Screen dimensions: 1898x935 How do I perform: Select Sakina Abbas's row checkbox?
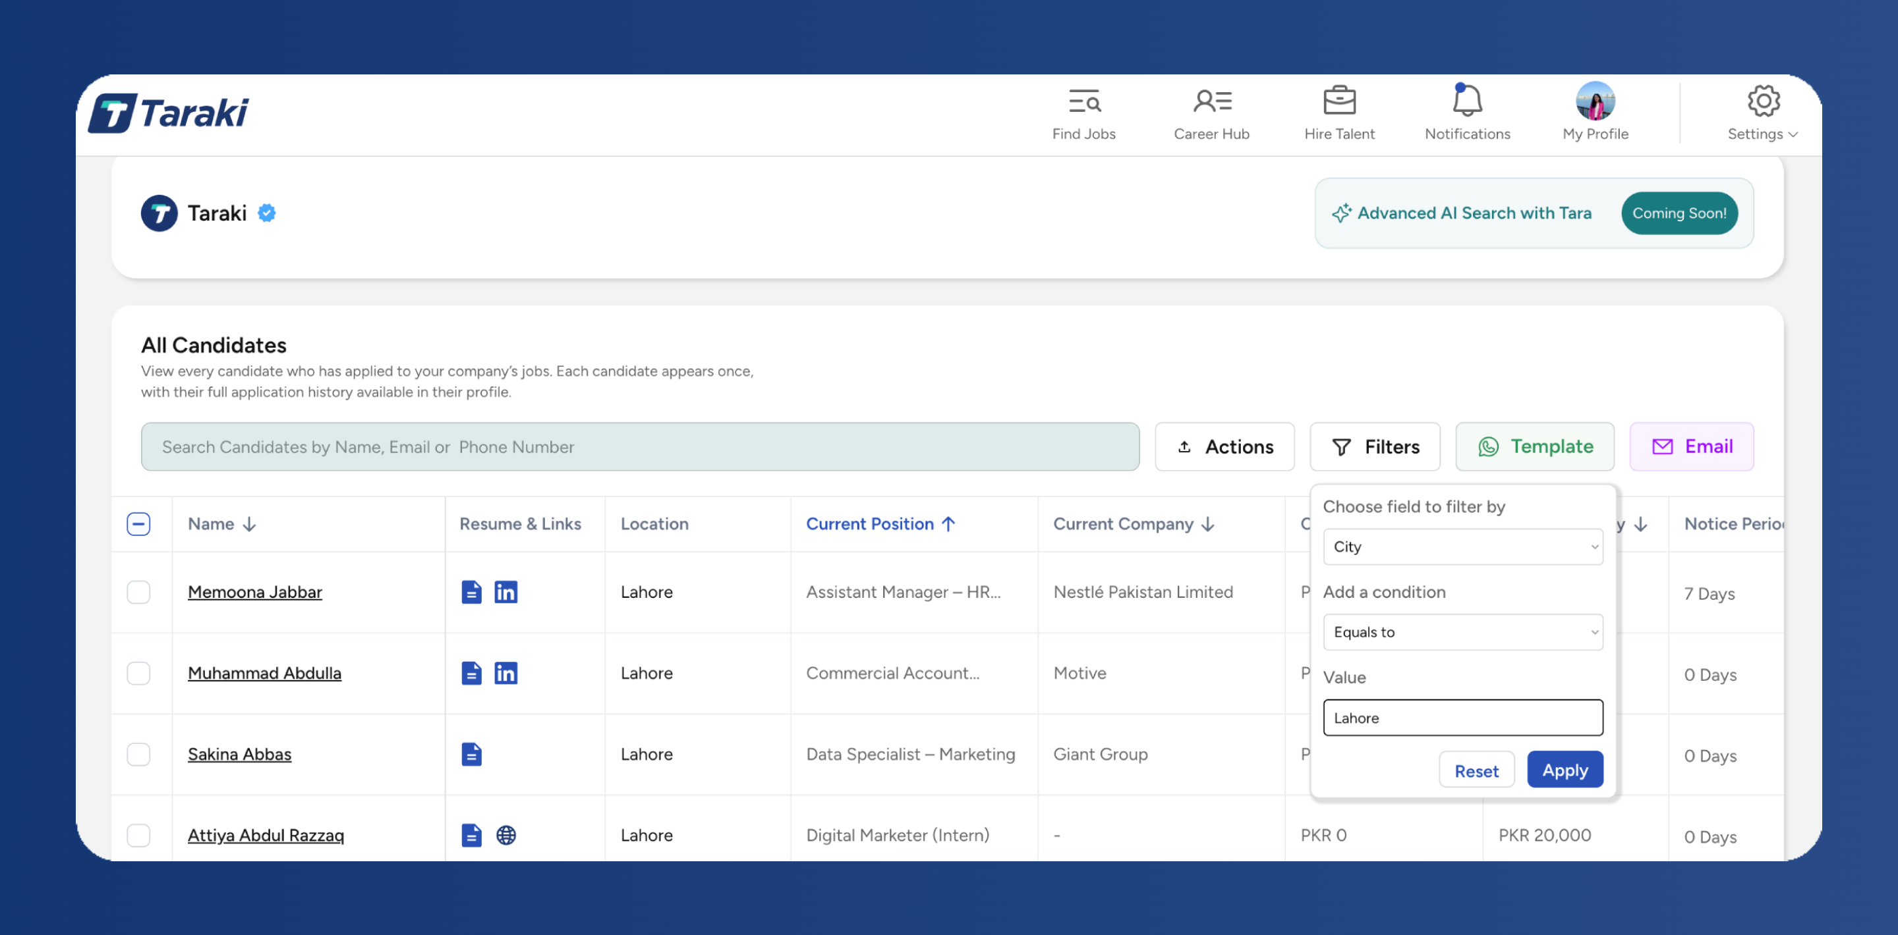tap(138, 754)
